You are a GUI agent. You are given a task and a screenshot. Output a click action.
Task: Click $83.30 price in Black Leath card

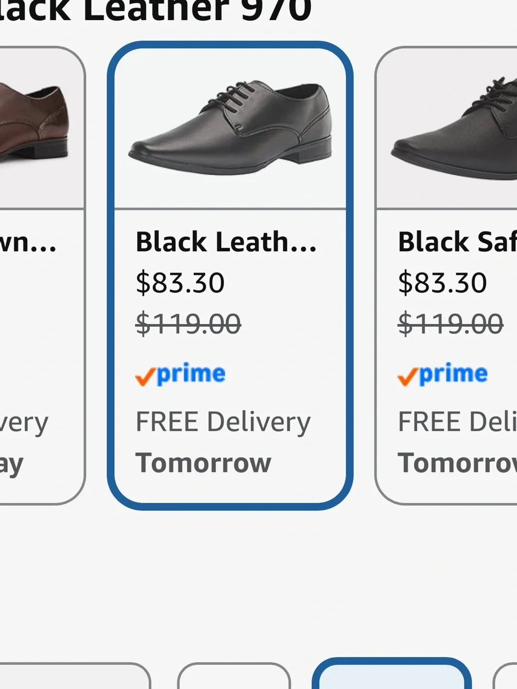(x=180, y=283)
